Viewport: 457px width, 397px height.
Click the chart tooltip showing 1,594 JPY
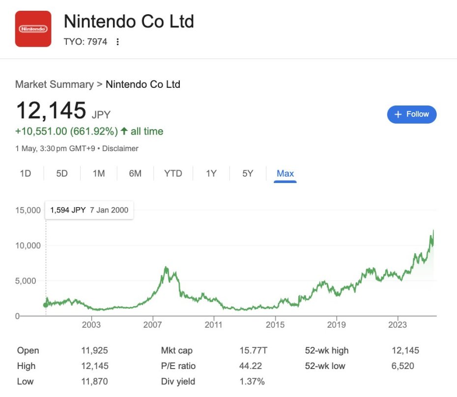pyautogui.click(x=89, y=210)
